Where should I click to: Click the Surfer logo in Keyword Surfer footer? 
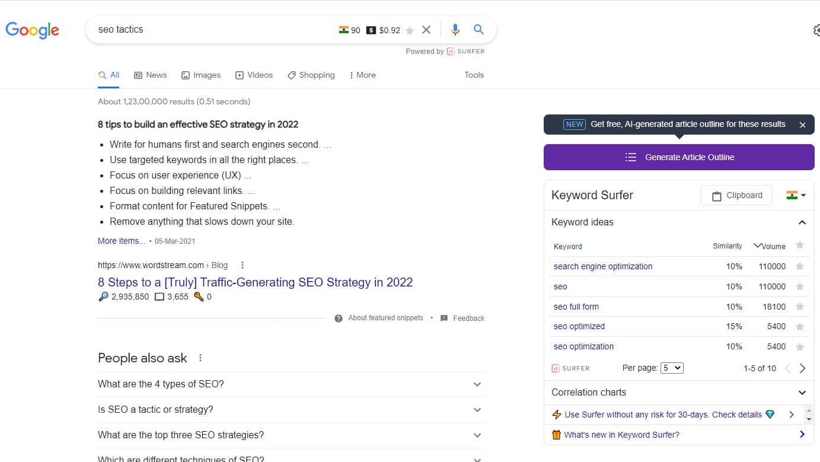pos(570,368)
